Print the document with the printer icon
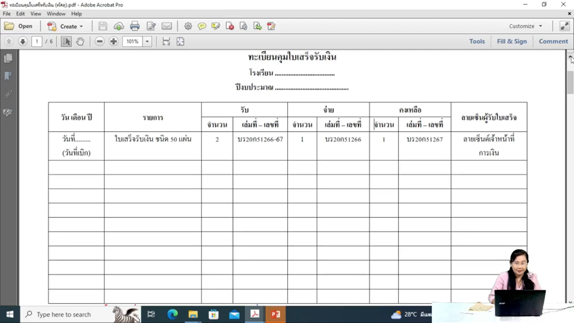574x323 pixels. tap(135, 26)
